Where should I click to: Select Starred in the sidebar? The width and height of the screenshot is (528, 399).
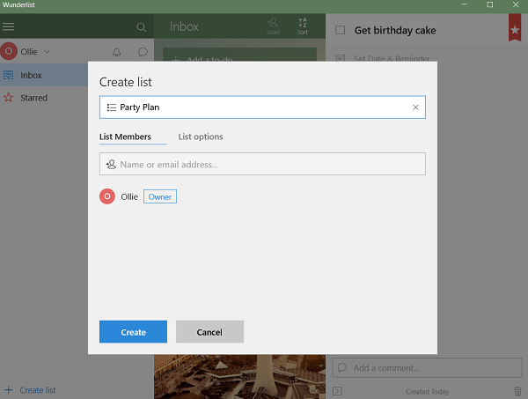[34, 98]
